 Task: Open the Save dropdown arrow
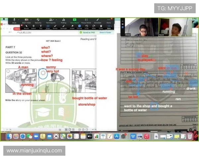tap(112, 26)
